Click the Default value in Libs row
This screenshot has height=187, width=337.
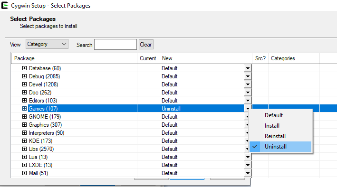tap(170, 149)
